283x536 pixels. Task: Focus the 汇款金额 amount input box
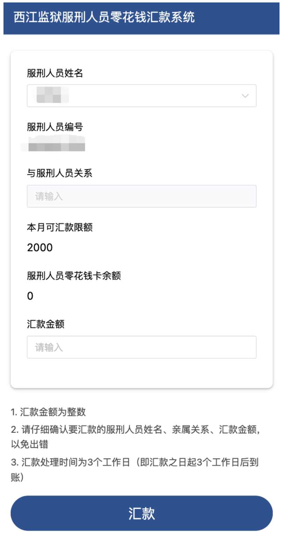click(141, 347)
